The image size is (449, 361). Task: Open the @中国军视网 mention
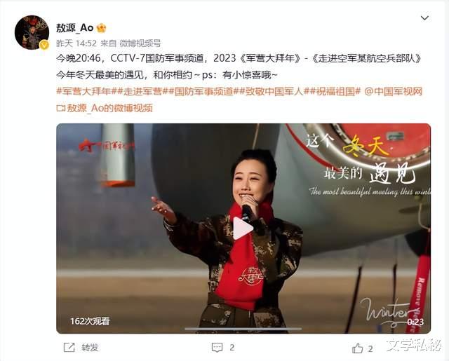(394, 92)
